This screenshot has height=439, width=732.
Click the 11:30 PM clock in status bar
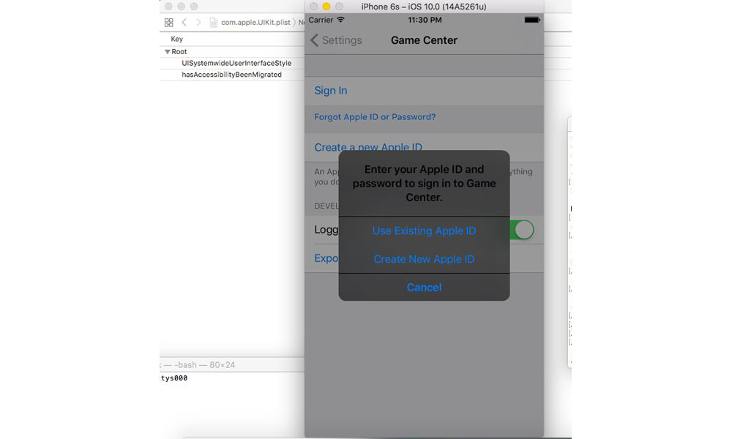coord(424,20)
